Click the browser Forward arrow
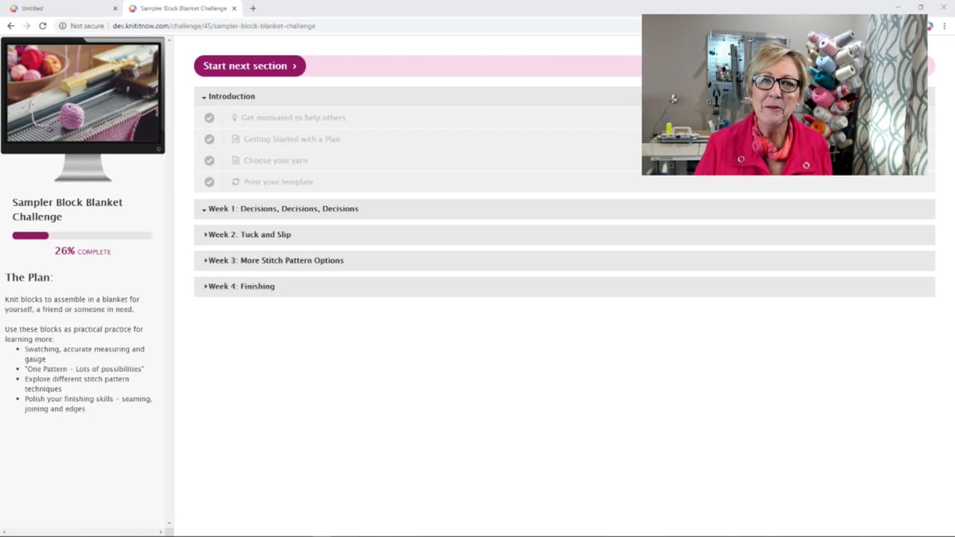The width and height of the screenshot is (955, 537). [27, 25]
